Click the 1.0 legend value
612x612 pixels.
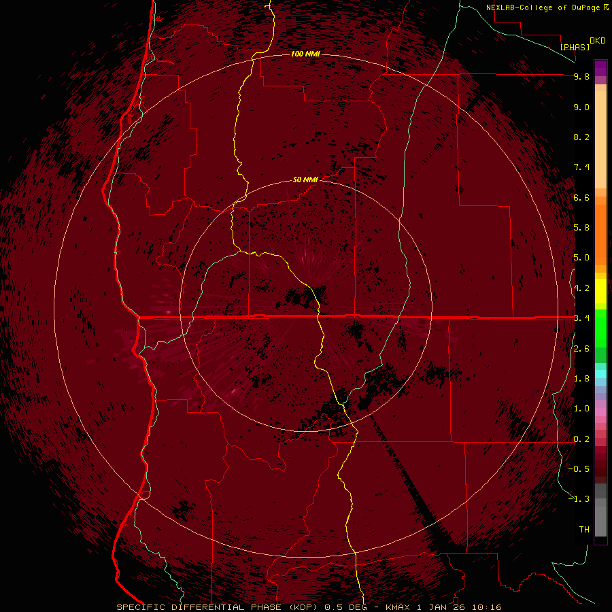point(581,409)
